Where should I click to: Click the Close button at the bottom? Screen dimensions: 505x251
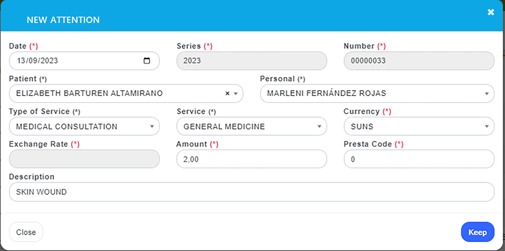26,232
